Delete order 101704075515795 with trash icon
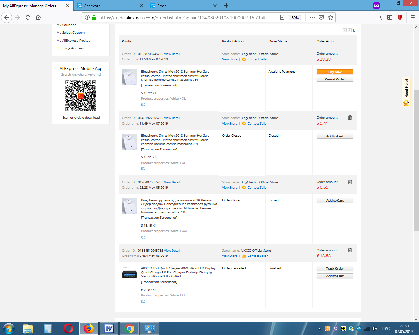Viewport: 419px width, 335px height. [350, 182]
